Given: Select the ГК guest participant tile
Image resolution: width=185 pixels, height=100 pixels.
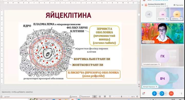Looking at the screenshot, I should (162, 56).
